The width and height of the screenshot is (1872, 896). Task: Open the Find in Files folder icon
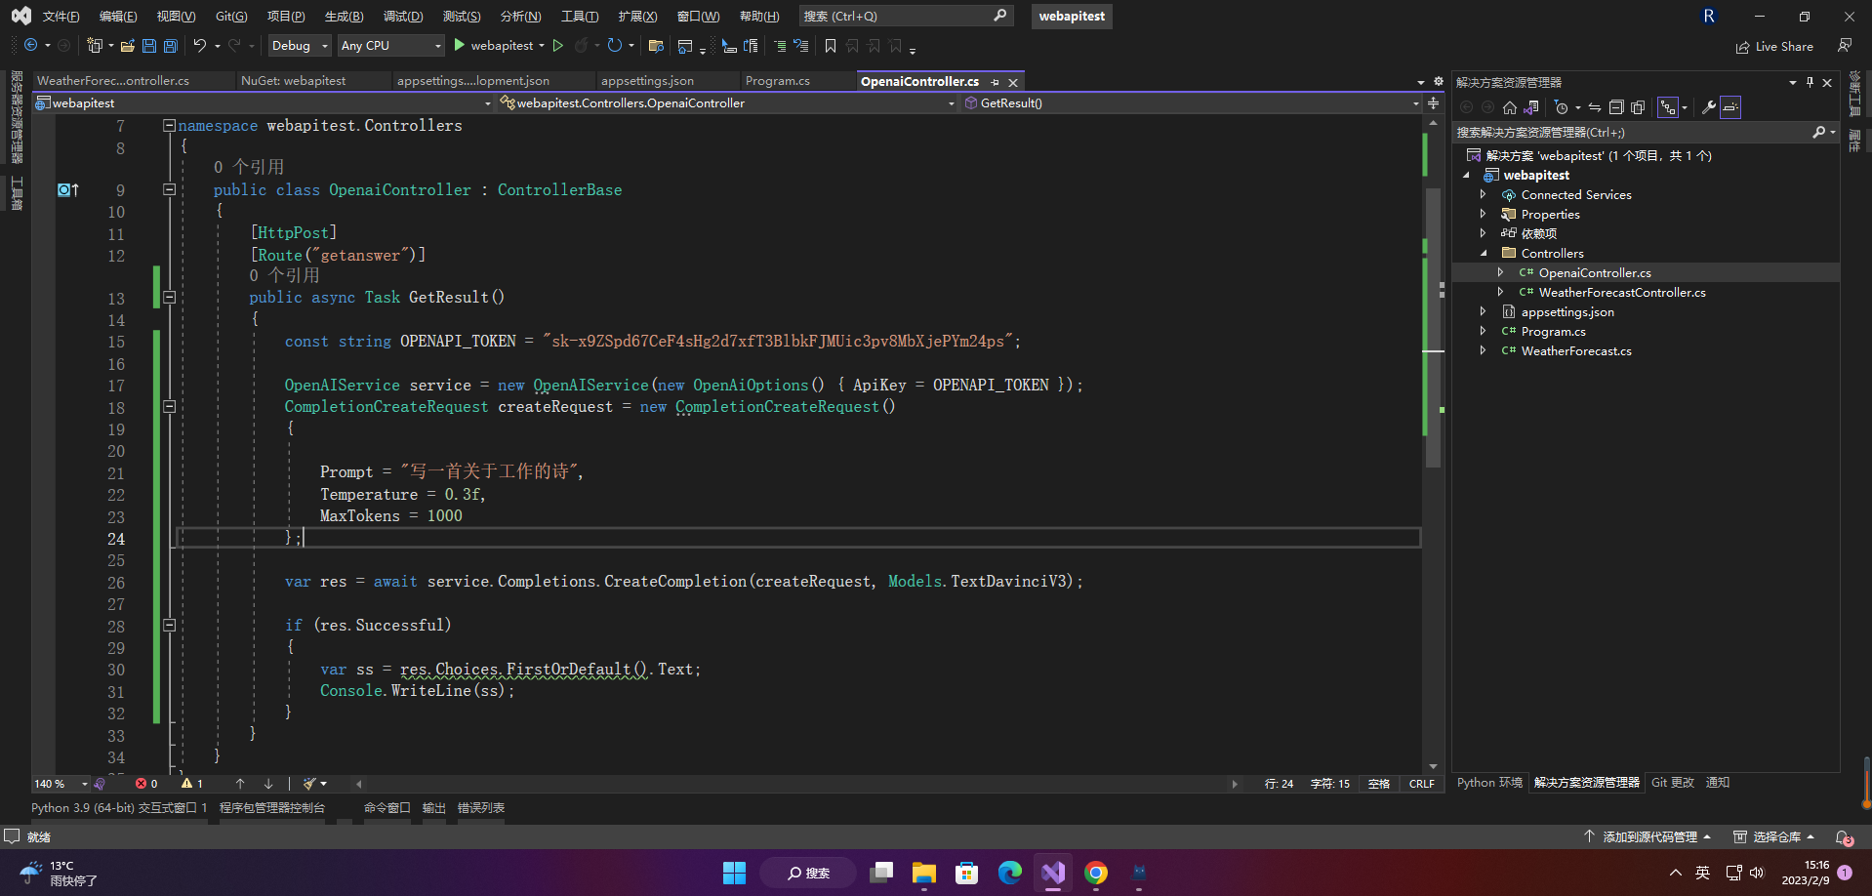(656, 46)
